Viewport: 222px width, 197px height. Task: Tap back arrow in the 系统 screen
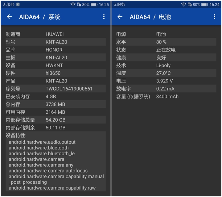9,17
